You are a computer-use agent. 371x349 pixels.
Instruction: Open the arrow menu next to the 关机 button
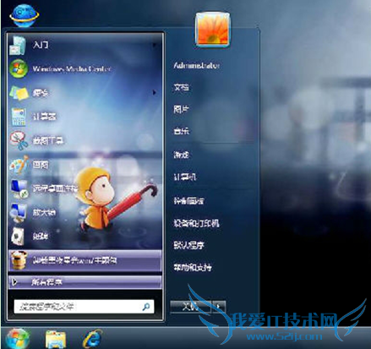(220, 307)
